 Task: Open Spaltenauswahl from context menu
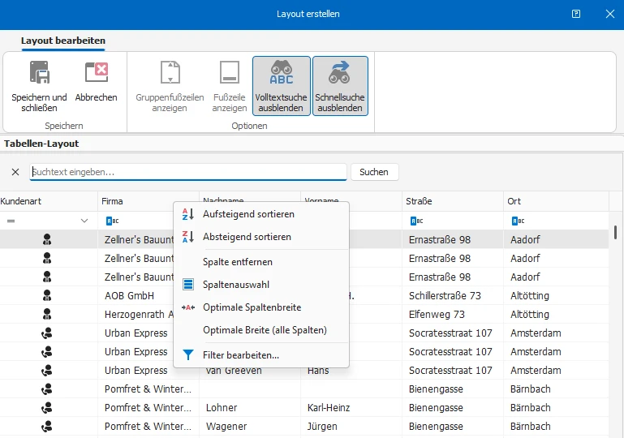click(261, 285)
